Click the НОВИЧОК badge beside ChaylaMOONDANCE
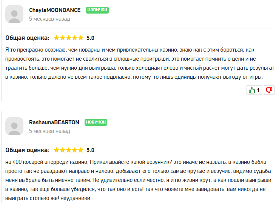Screen dimensions: 276x203 pos(97,10)
